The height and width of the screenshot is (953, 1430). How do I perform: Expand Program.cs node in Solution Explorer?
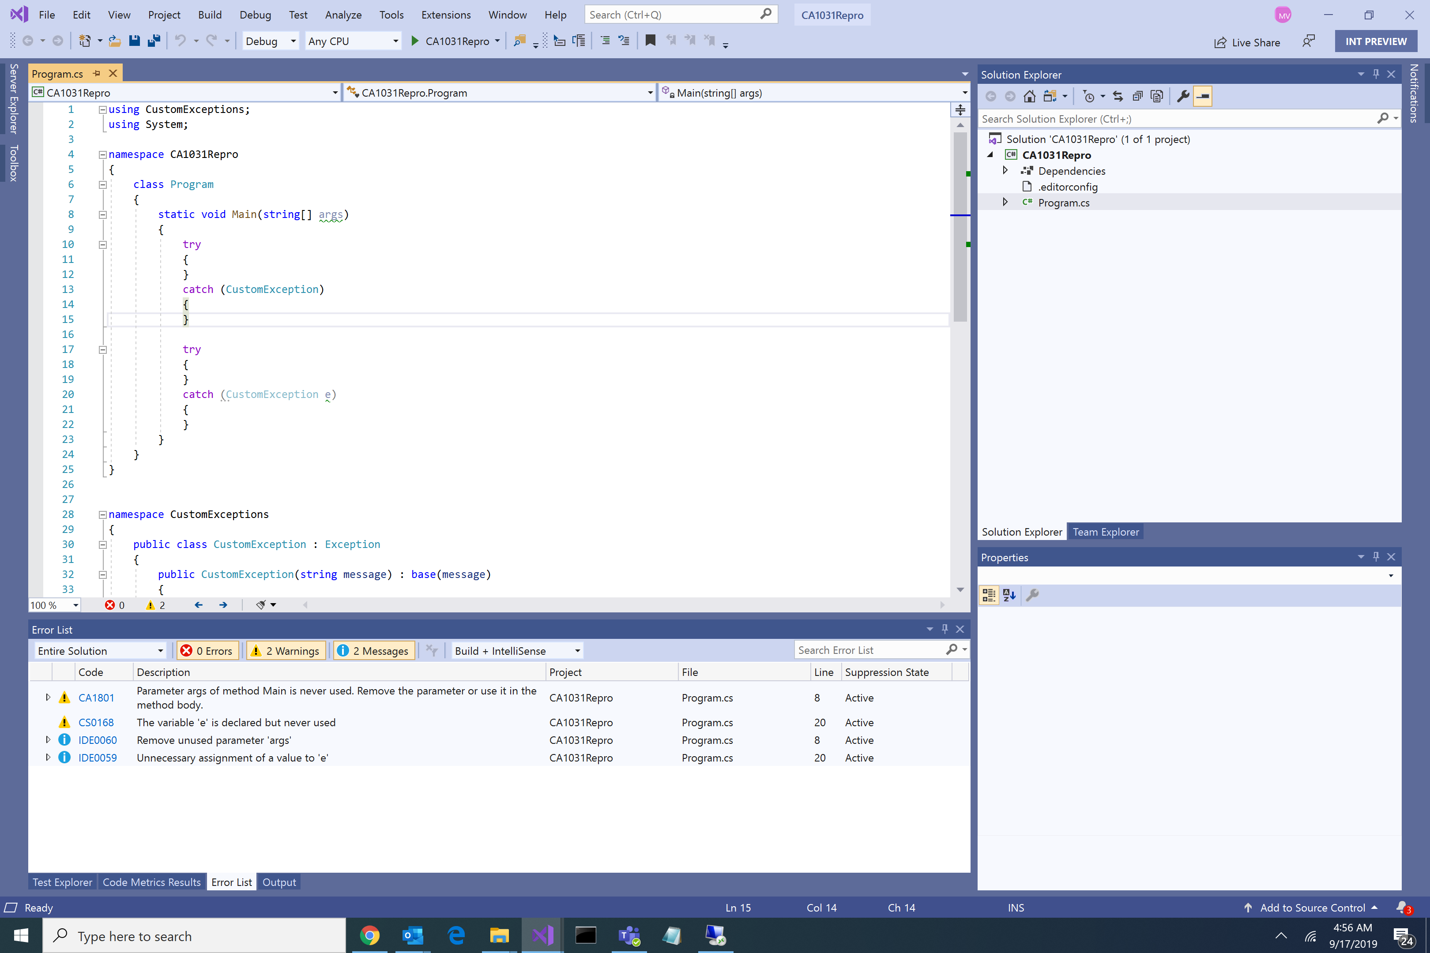(x=1005, y=202)
